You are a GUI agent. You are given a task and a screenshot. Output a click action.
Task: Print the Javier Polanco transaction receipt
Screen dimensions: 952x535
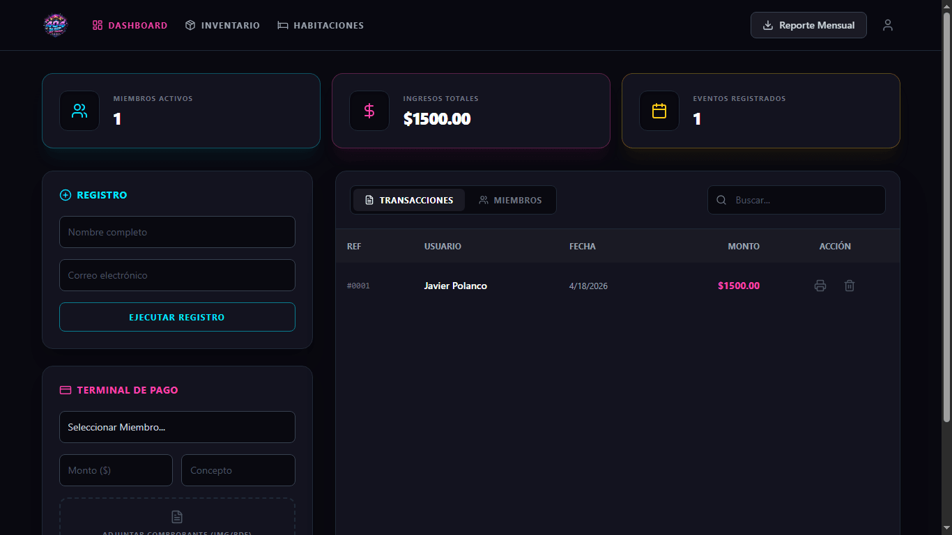coord(820,286)
